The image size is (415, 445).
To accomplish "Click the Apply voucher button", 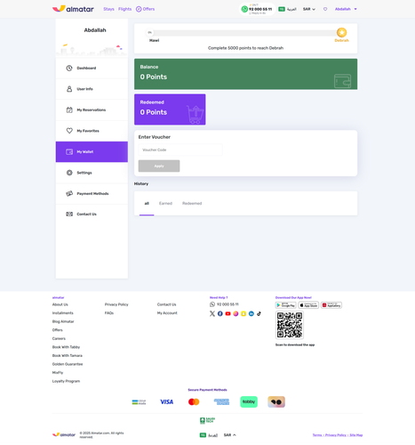I will pos(159,166).
